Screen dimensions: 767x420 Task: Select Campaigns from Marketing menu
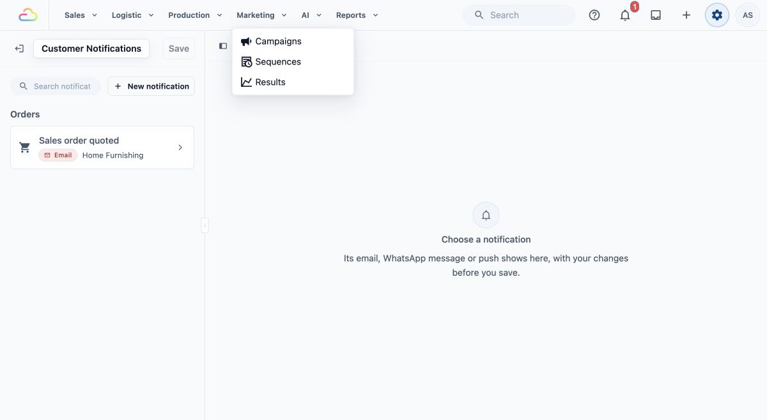tap(293, 41)
